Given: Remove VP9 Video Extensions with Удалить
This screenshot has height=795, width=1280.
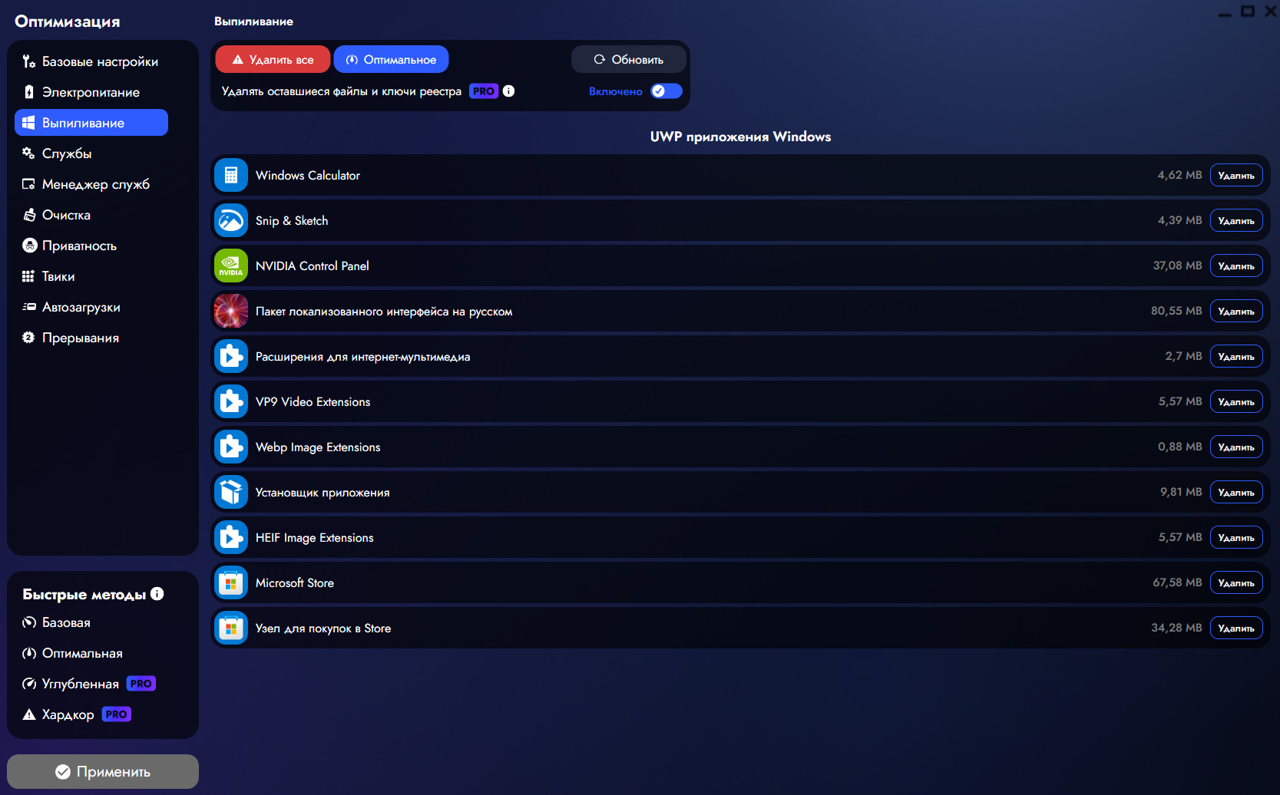Looking at the screenshot, I should click(x=1236, y=401).
